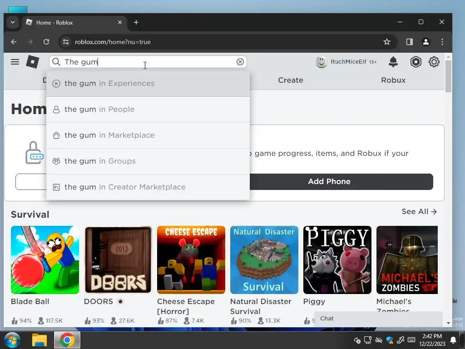Screen dimensions: 465x349
Task: Open the Robux tab
Action: (393, 80)
